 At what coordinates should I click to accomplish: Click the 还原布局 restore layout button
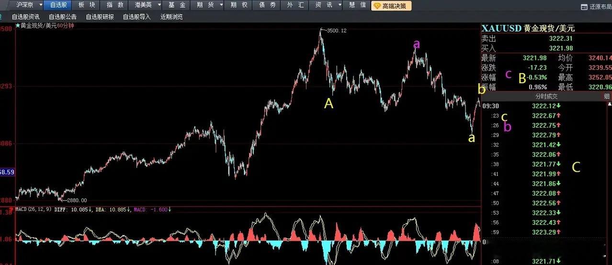[x=596, y=7]
